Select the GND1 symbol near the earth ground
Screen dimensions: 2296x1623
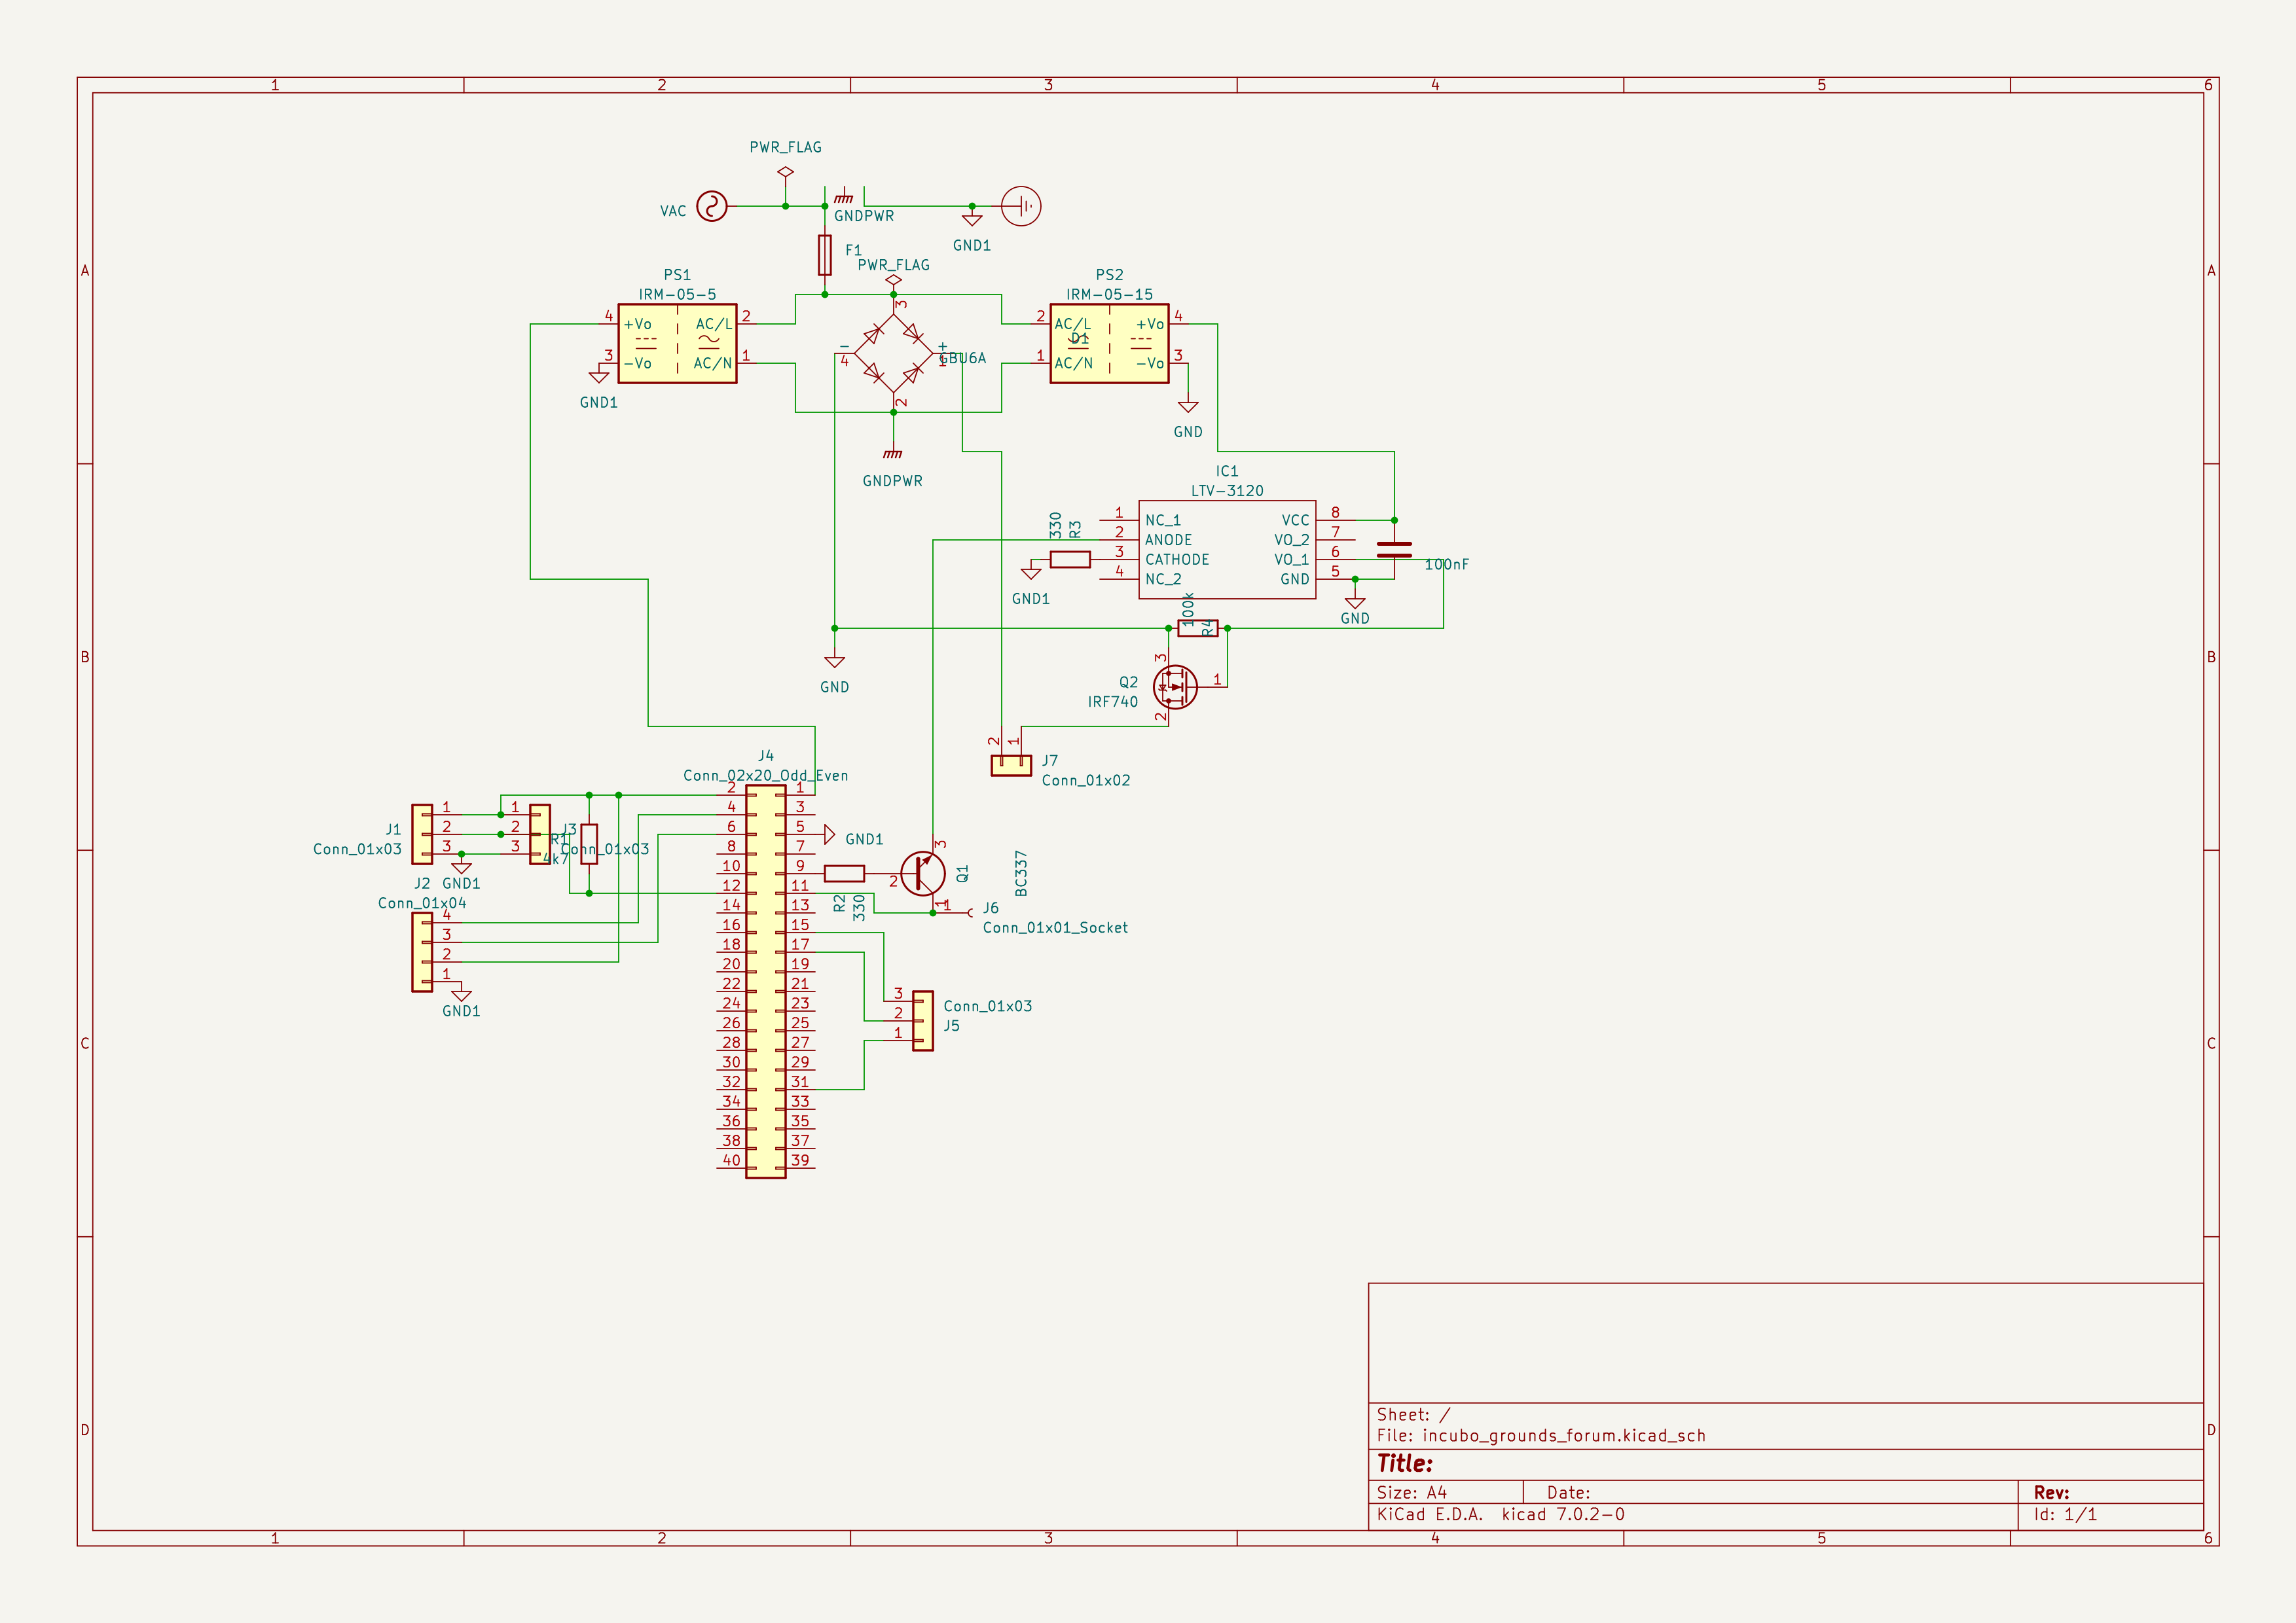coord(972,220)
